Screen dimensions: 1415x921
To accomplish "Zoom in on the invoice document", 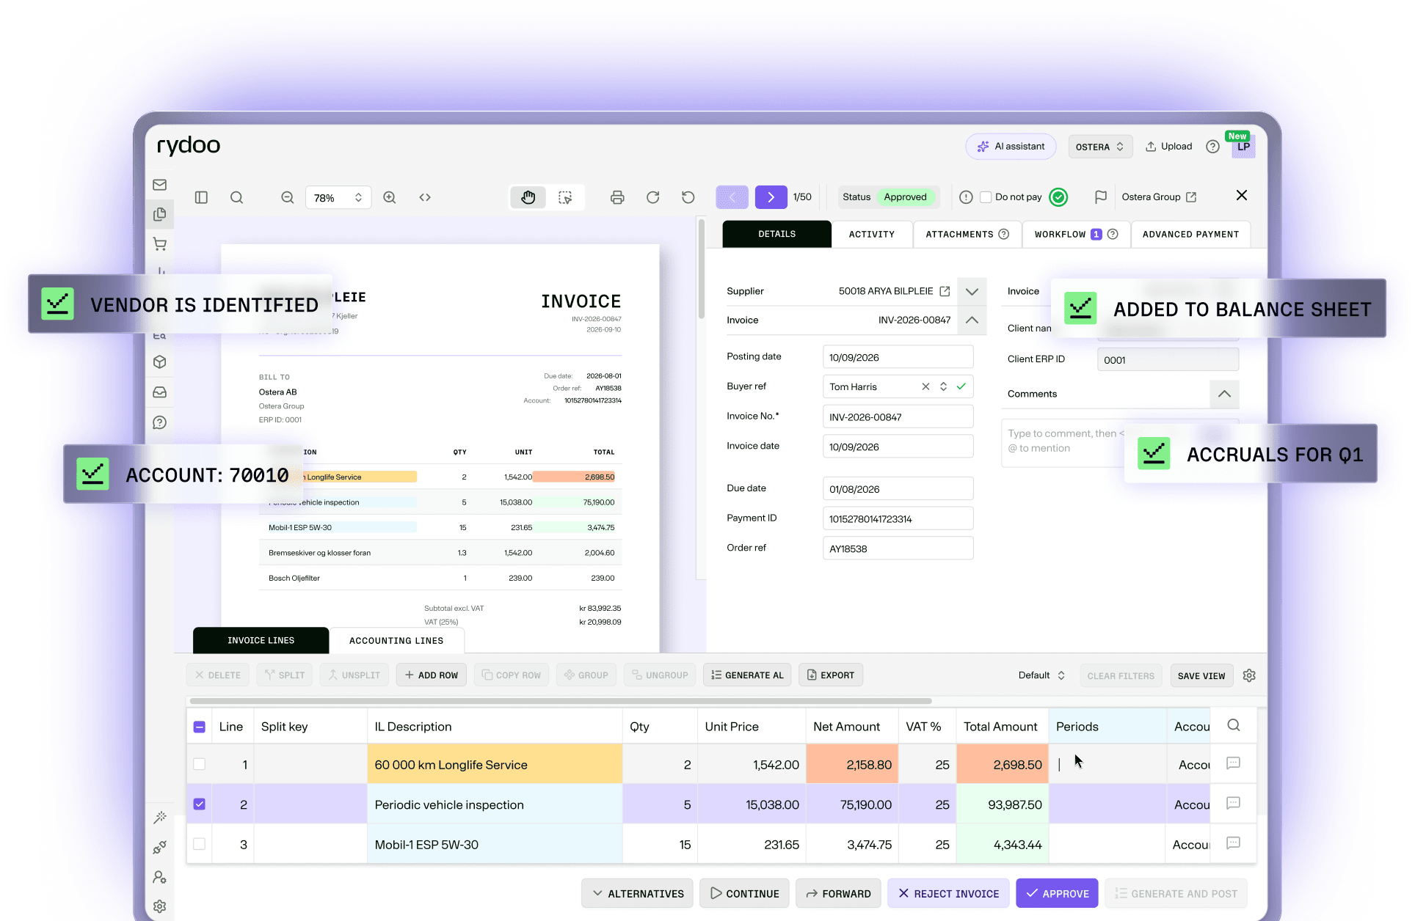I will (x=390, y=197).
